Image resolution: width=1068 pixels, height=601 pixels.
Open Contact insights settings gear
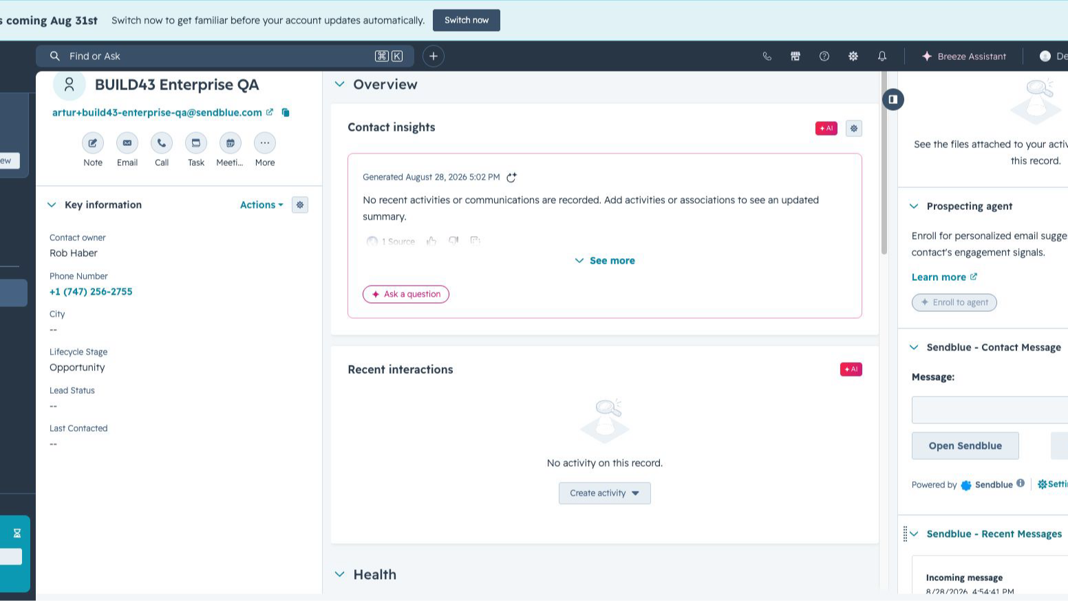click(854, 128)
